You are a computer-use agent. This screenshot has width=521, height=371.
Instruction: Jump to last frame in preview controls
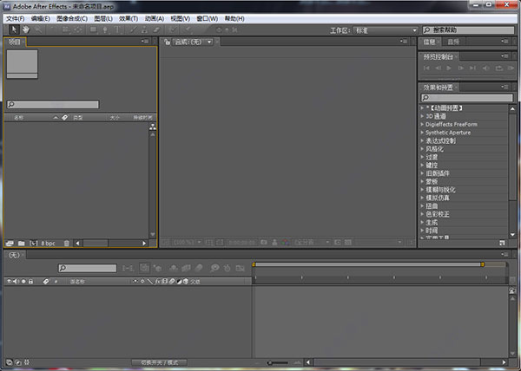[472, 68]
